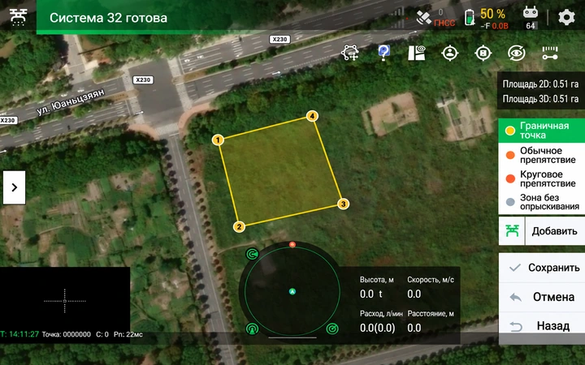Image resolution: width=585 pixels, height=365 pixels.
Task: Tap the Расстояние, м value
Action: pos(414,328)
